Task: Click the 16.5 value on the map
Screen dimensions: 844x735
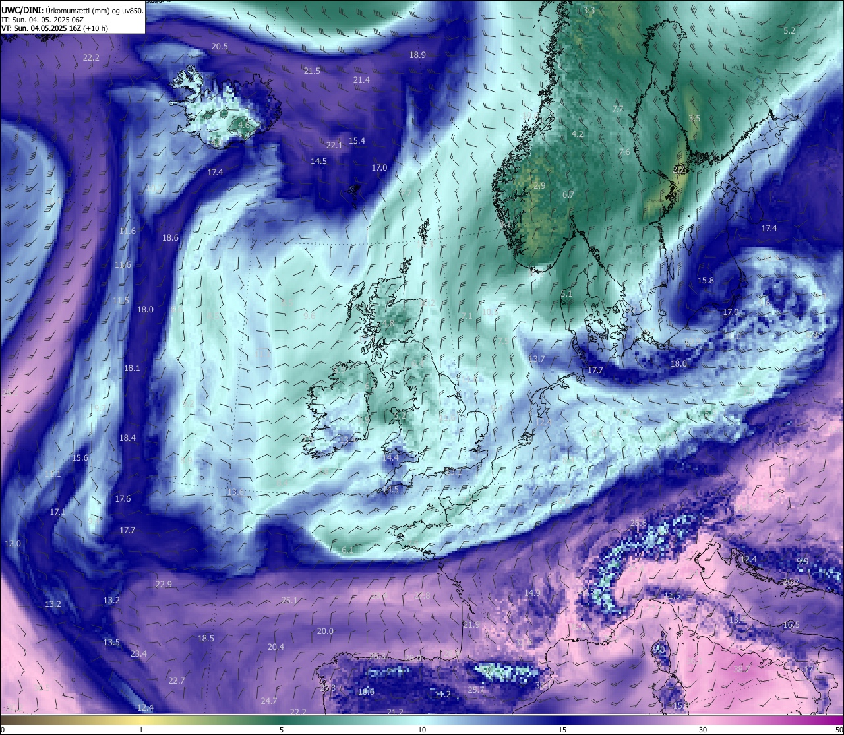Action: (791, 624)
